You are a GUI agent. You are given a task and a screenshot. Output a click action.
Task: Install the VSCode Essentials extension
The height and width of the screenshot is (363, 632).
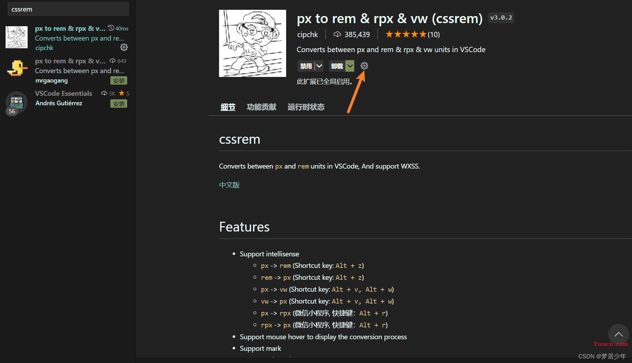119,104
